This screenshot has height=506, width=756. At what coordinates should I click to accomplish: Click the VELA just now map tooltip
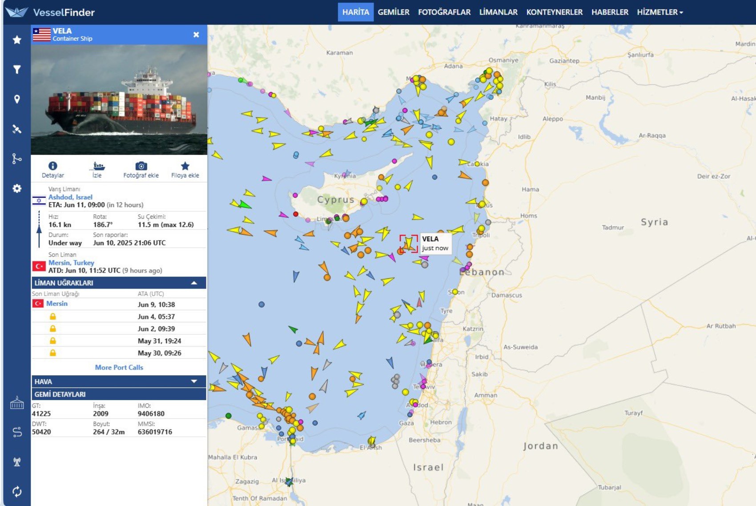point(435,244)
